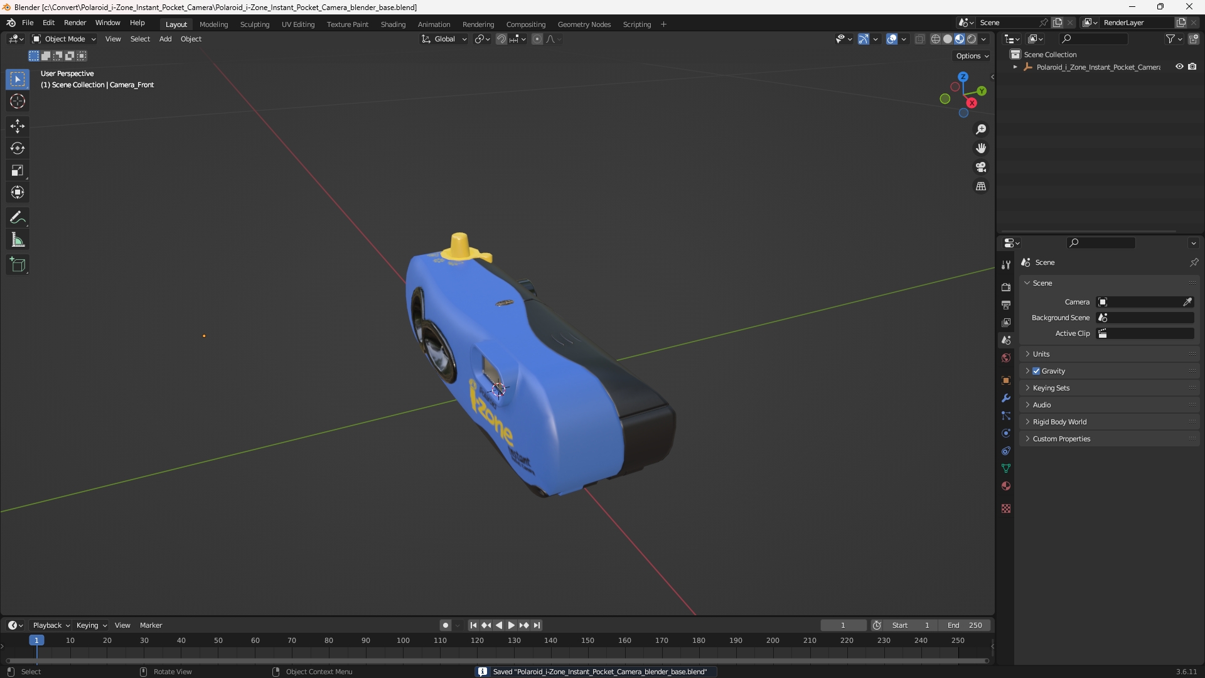Open the World properties tab
The image size is (1205, 678).
click(1006, 358)
